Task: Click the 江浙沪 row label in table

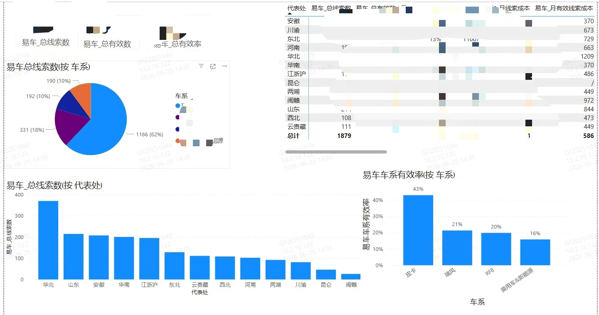Action: click(296, 74)
